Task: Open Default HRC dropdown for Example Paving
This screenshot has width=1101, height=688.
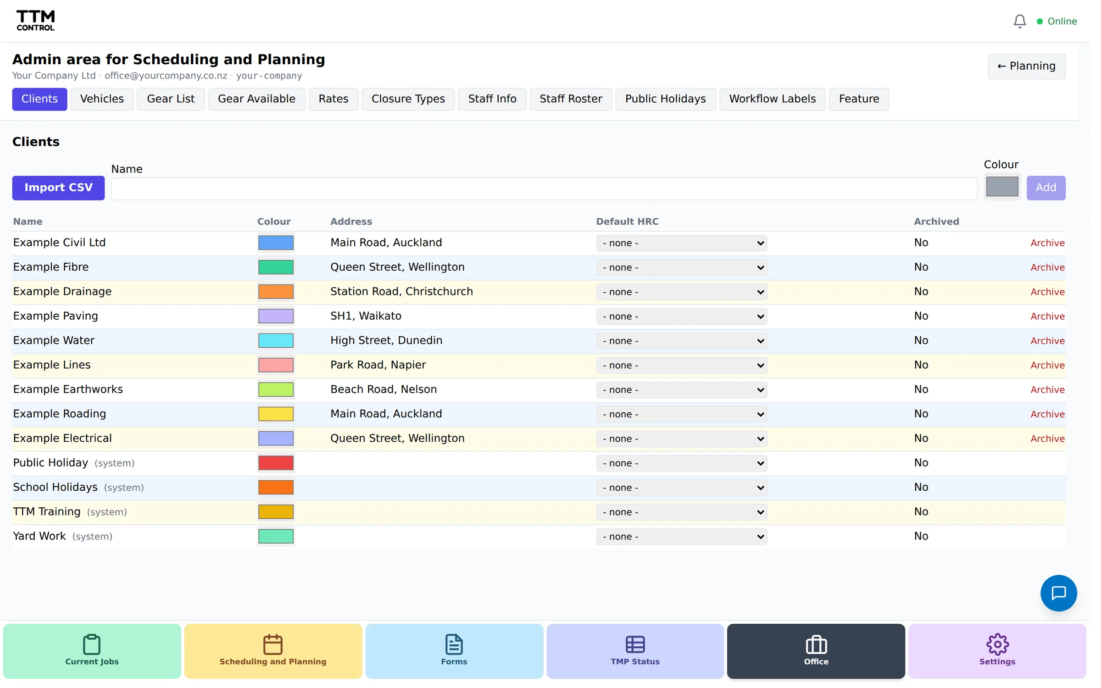Action: point(681,316)
